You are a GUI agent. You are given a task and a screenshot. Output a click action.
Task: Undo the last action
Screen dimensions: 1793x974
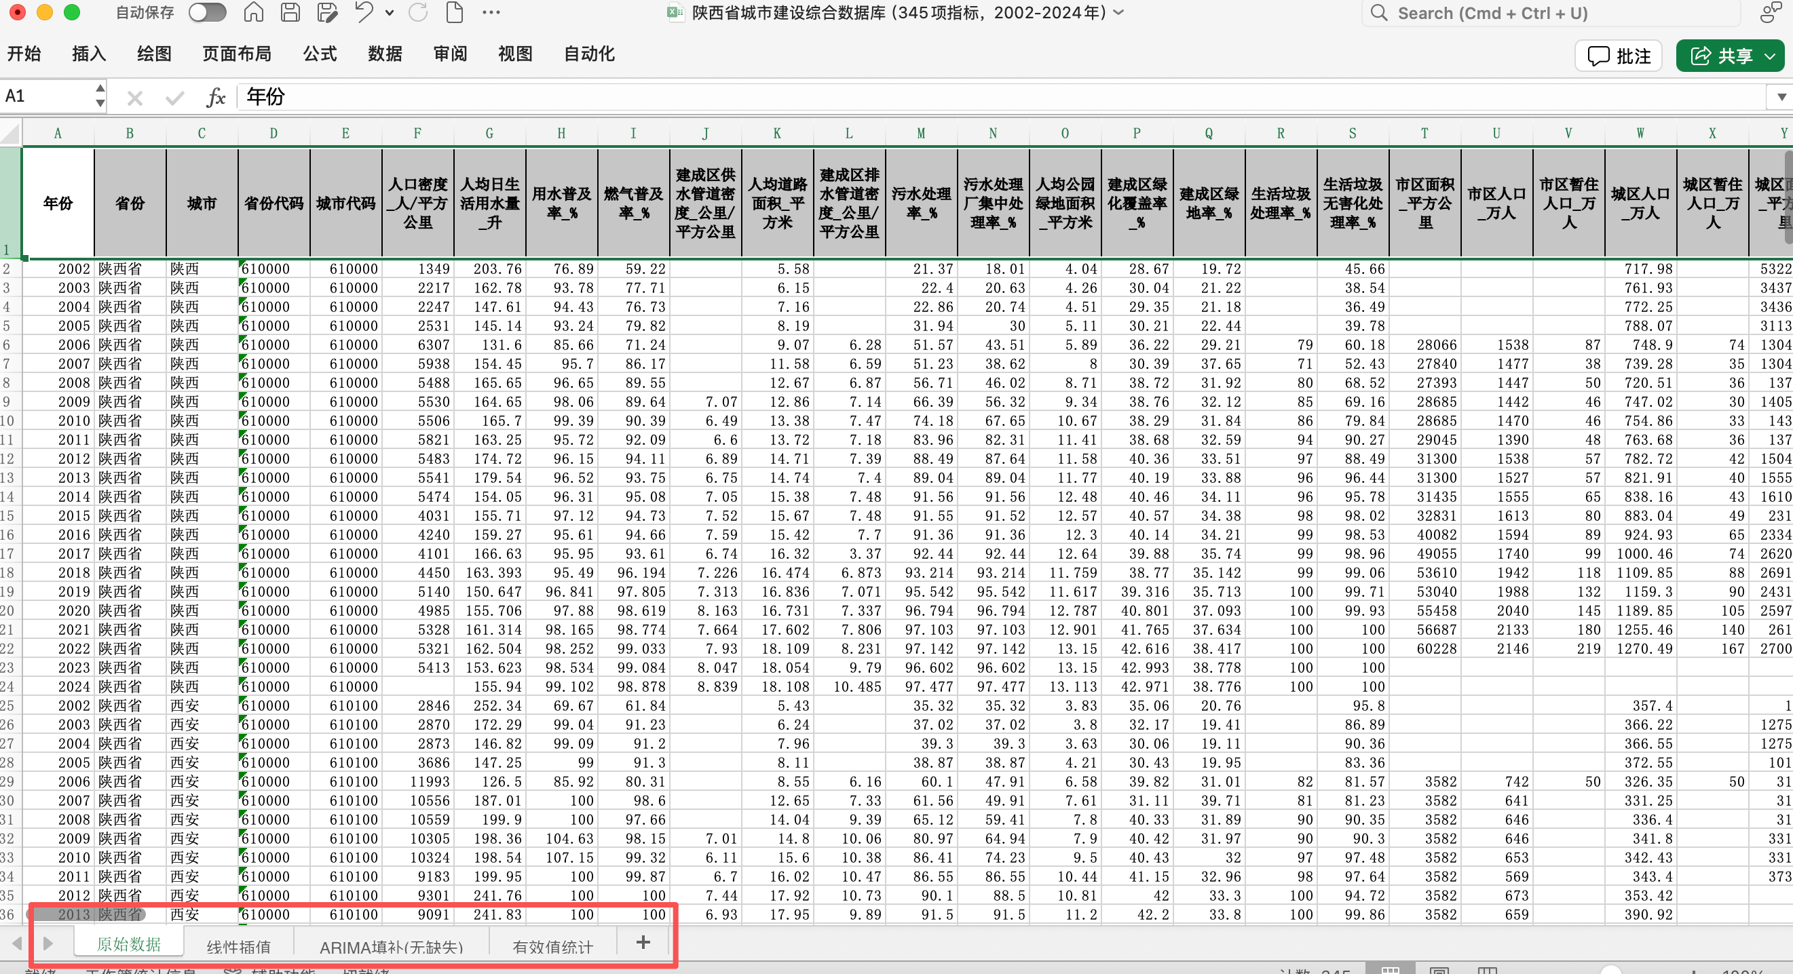[x=363, y=12]
